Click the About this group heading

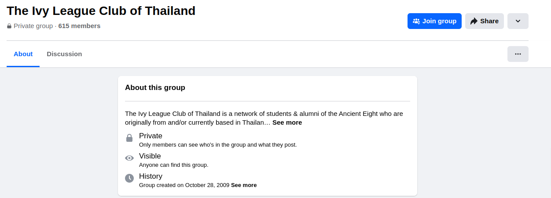coord(155,87)
